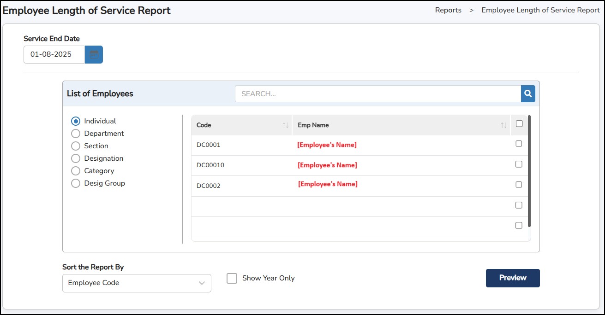The height and width of the screenshot is (315, 605).
Task: Go to Reports in the breadcrumb
Action: coord(448,10)
